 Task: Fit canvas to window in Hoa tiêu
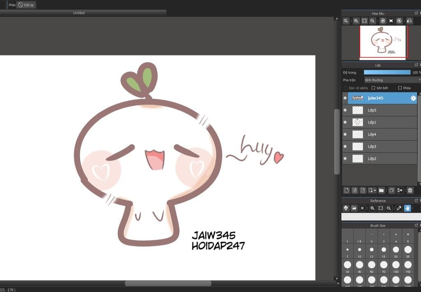(x=364, y=21)
